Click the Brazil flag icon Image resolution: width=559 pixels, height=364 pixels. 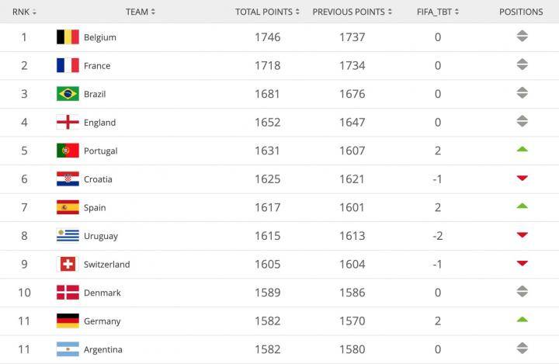(x=68, y=94)
